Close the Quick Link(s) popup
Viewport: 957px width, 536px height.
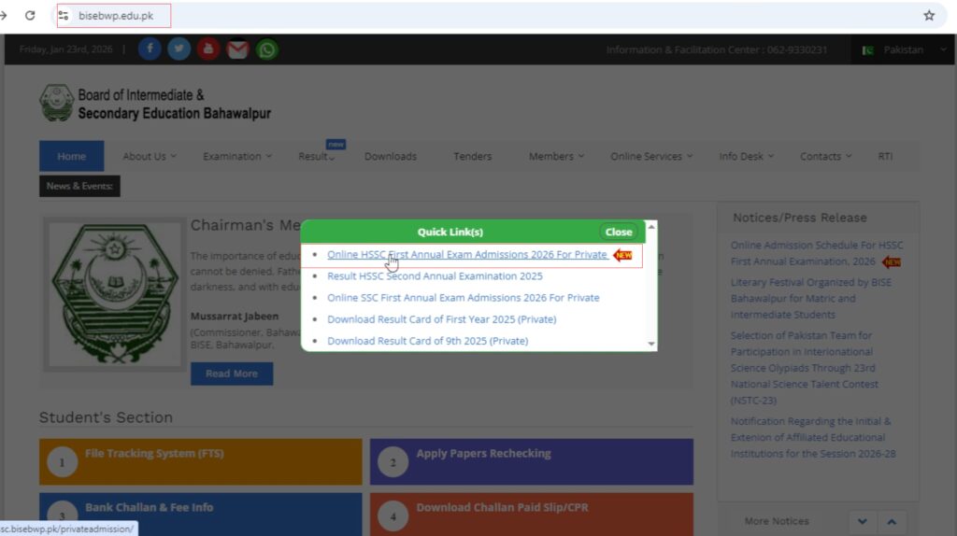(x=619, y=233)
